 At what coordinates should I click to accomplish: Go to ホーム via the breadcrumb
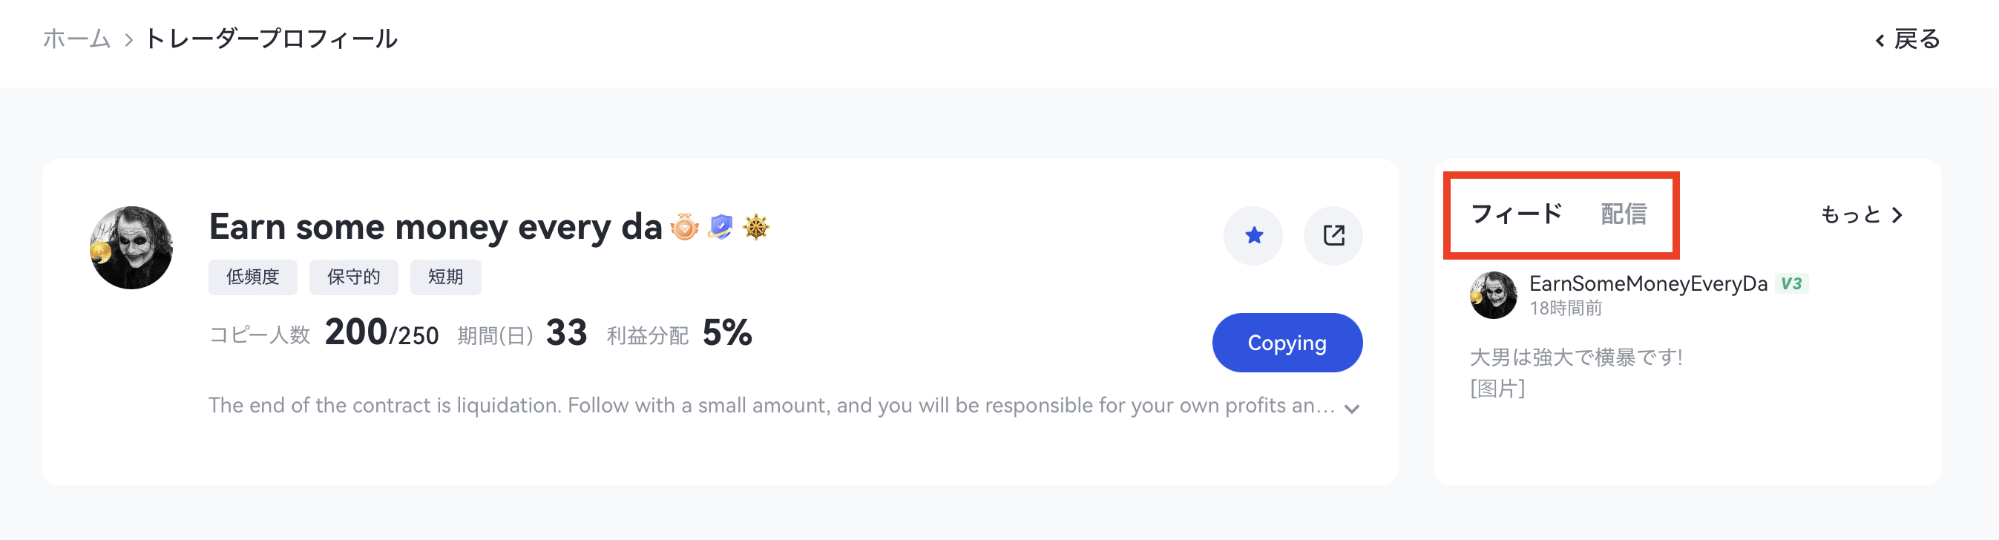[76, 39]
